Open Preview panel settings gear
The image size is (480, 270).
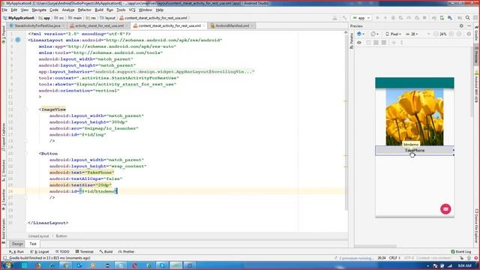461,26
